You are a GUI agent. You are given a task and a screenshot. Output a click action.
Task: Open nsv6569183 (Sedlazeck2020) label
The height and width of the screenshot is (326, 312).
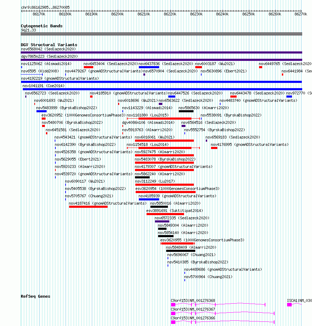point(233,137)
